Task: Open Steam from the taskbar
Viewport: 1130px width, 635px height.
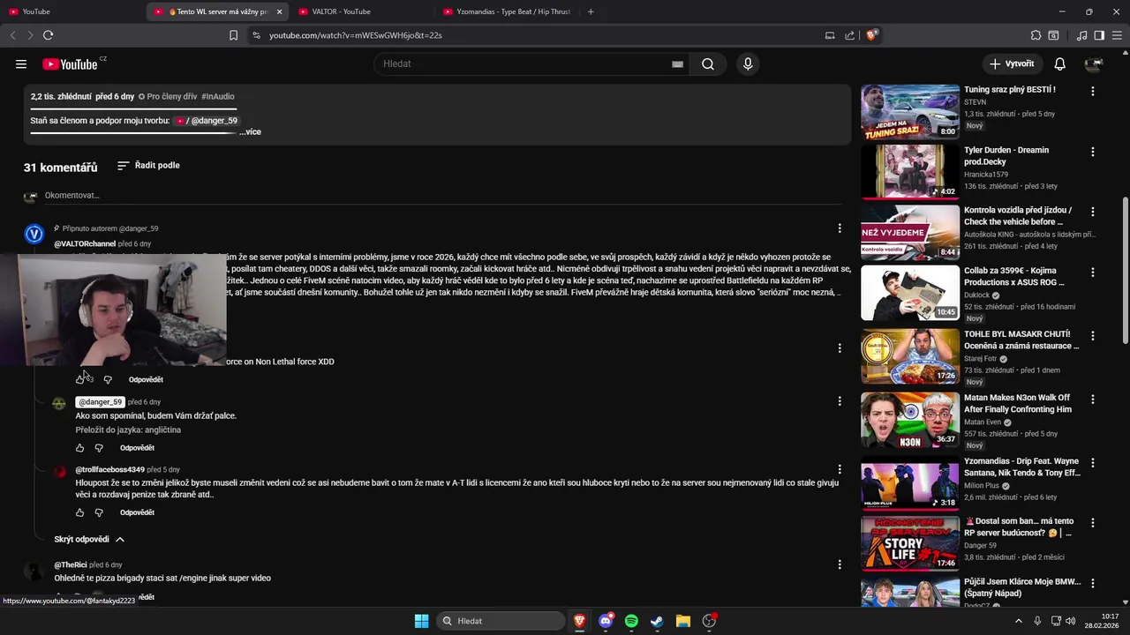Action: click(657, 621)
